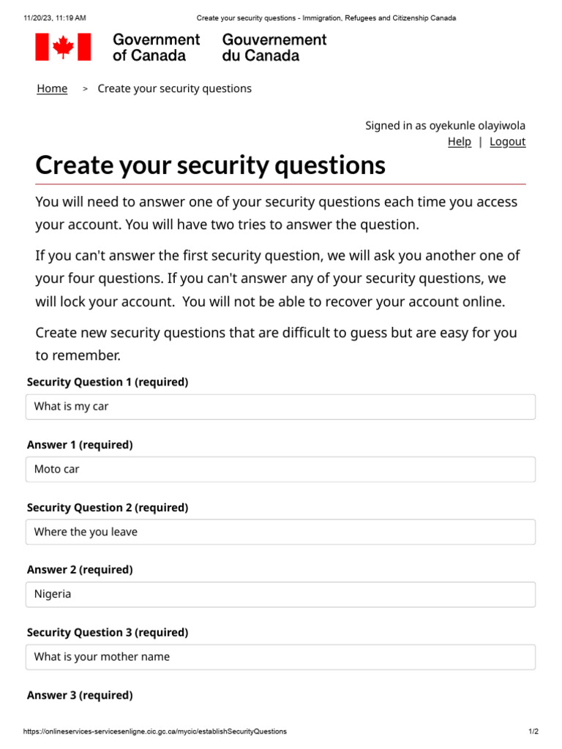Screen dimensions: 562x749
Task: Click the Security Question 1 field
Action: 280,407
